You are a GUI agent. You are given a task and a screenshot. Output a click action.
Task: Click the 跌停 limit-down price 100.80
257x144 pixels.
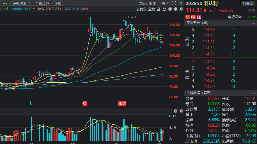pos(250,125)
